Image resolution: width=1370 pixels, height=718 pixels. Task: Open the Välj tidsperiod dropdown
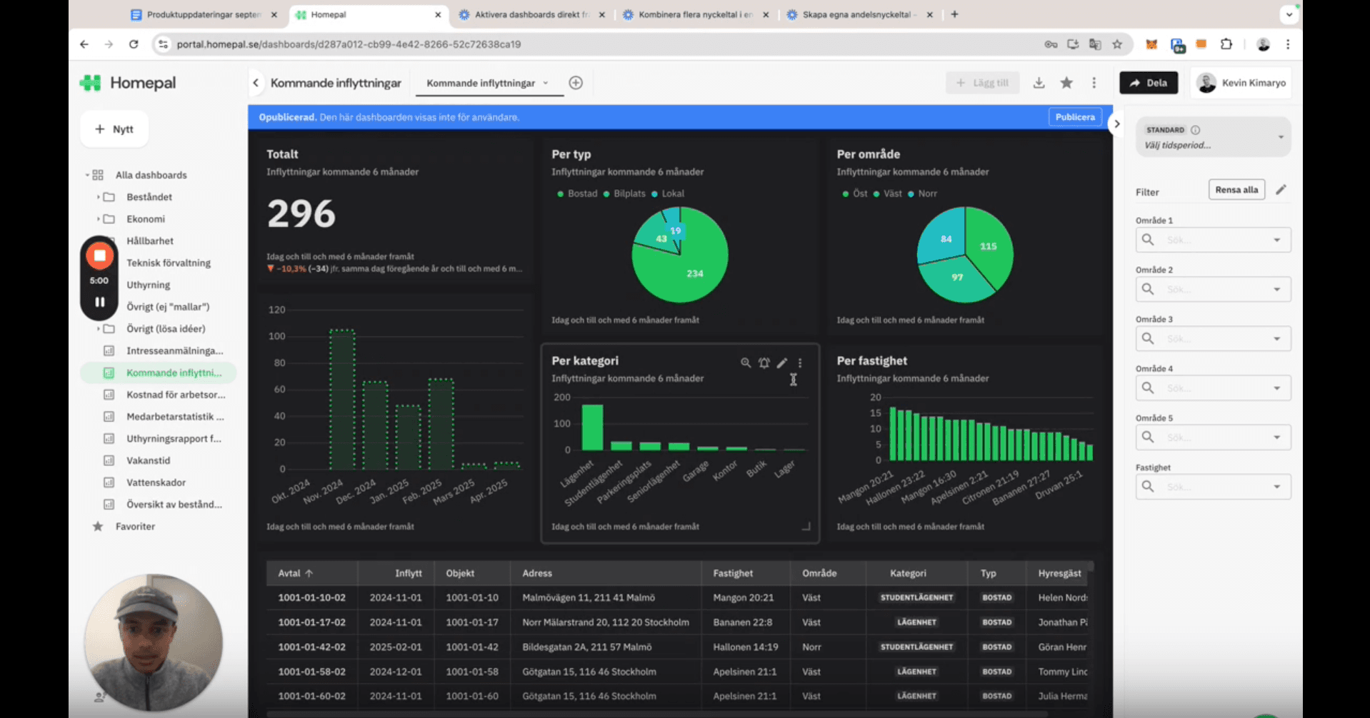[1213, 137]
